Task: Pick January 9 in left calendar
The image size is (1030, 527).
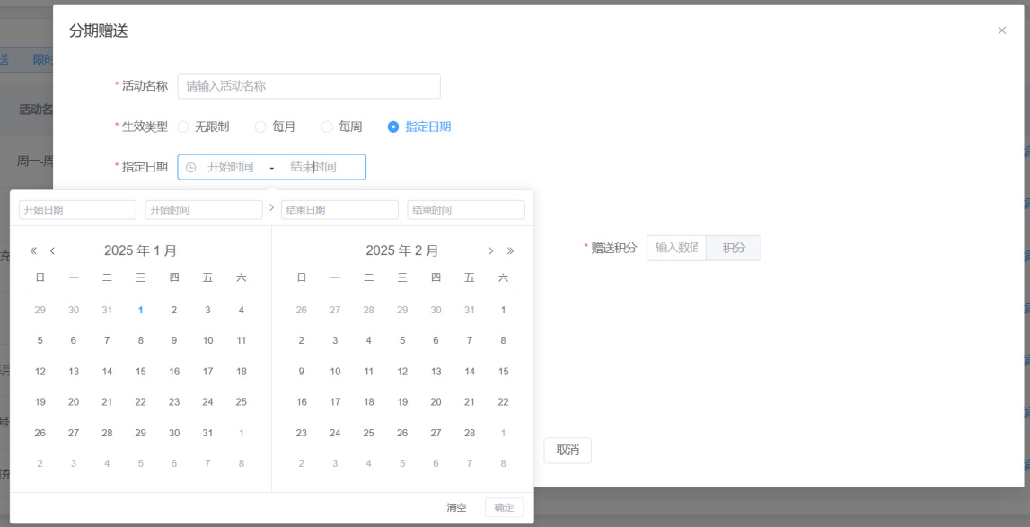Action: 174,340
